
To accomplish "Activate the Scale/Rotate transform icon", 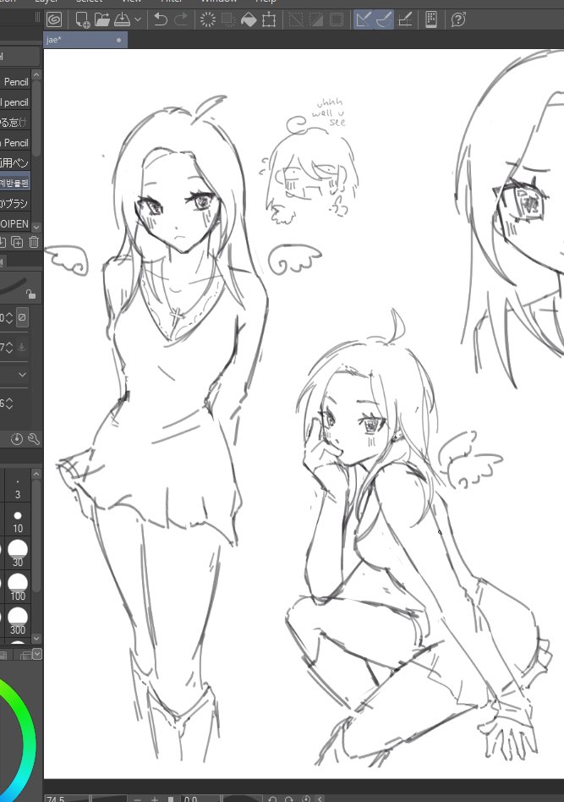I will point(268,20).
